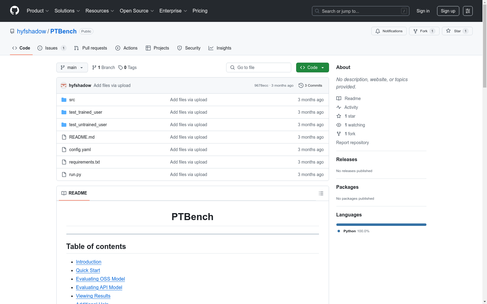Click the fork icon beside '1 fork'

coord(339,134)
